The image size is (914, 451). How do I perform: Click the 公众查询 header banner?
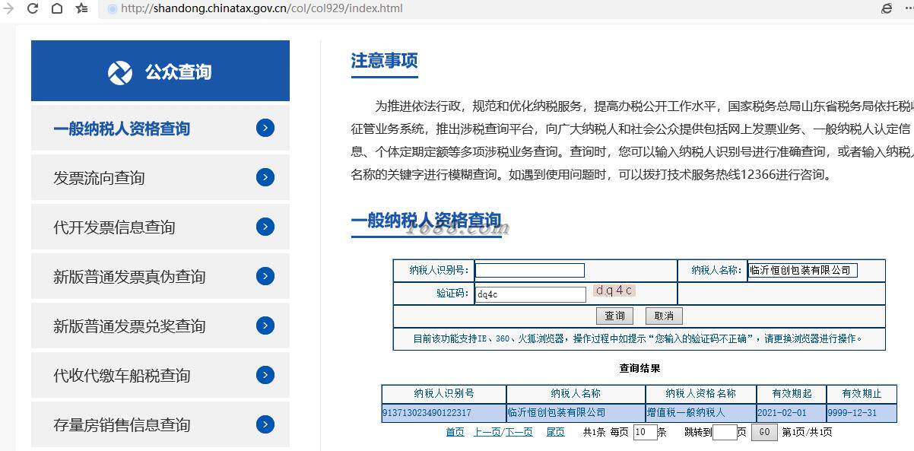(160, 71)
